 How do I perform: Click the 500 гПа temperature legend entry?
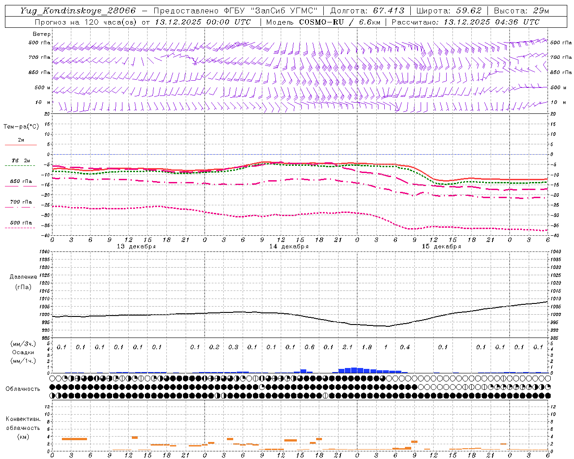21,223
